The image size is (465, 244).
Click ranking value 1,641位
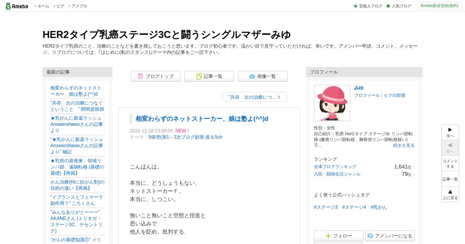tap(403, 167)
